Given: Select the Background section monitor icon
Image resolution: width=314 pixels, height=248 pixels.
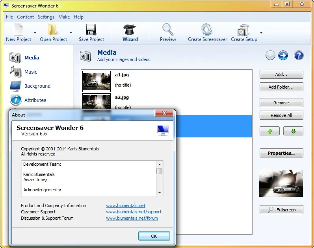Looking at the screenshot, I should click(x=15, y=86).
